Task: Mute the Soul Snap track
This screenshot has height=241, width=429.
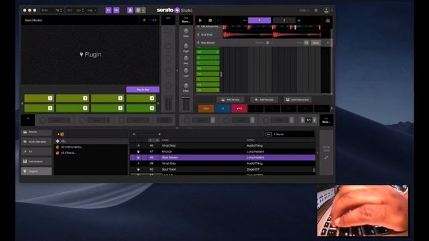Action: point(198,35)
